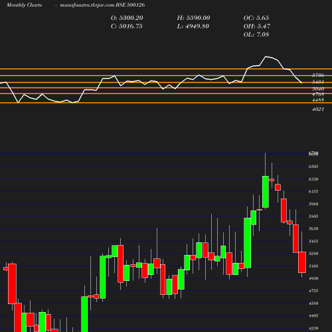332x332 pixels.
Task: Click the 'OL: 7.08' reading
Action: [256, 35]
